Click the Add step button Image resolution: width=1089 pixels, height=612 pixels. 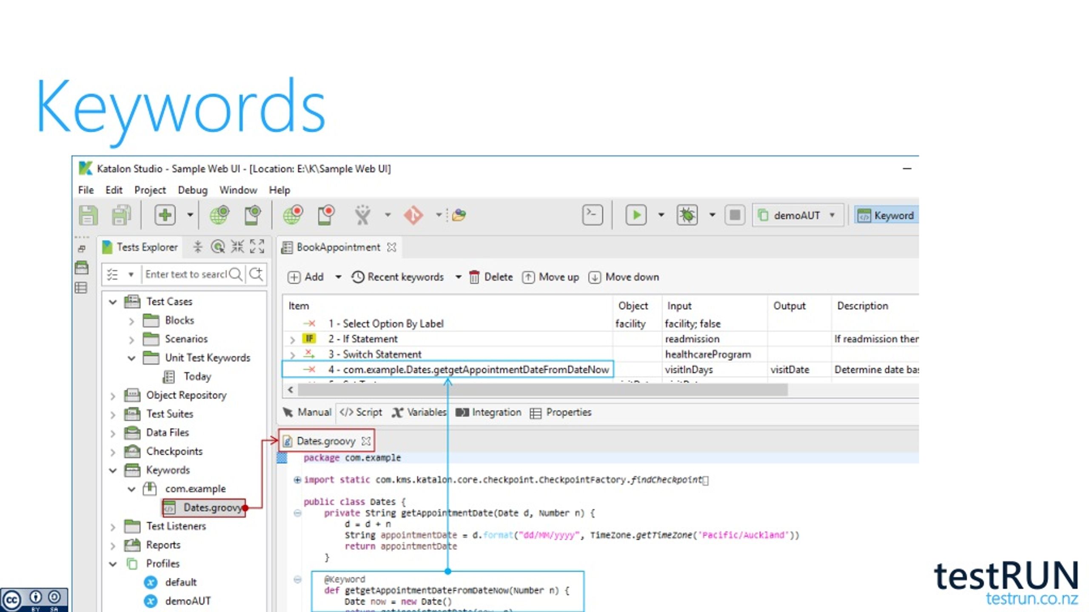click(x=306, y=277)
